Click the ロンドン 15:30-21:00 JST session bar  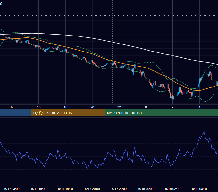click(68, 113)
